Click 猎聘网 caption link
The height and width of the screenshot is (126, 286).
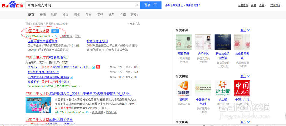[184, 100]
